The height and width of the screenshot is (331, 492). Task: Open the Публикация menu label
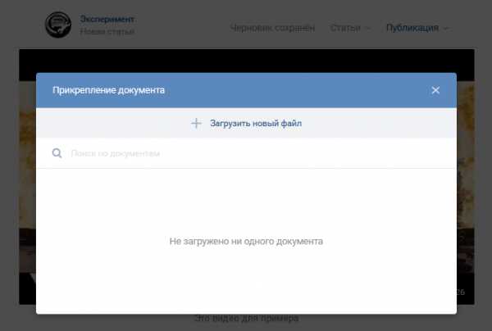412,27
